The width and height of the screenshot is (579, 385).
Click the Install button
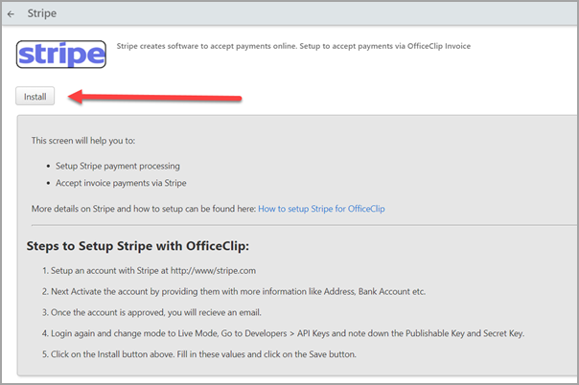[x=35, y=96]
